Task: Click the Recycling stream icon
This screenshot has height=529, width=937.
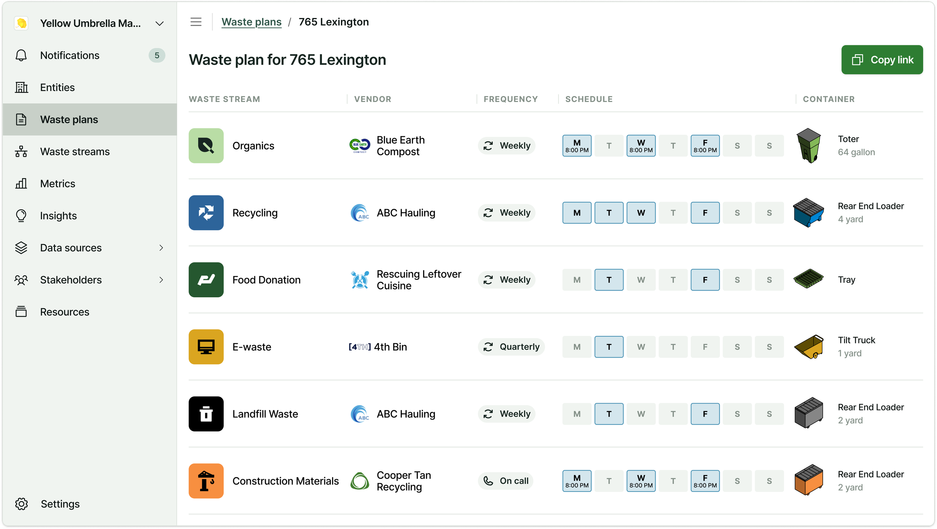Action: [x=206, y=213]
